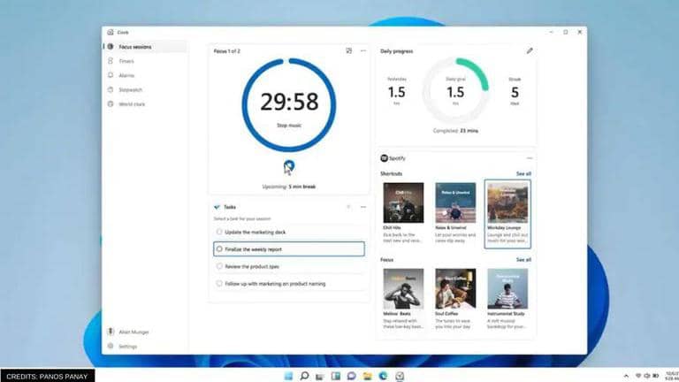Select the Workday Lounge playlist thumbnail

pyautogui.click(x=507, y=202)
